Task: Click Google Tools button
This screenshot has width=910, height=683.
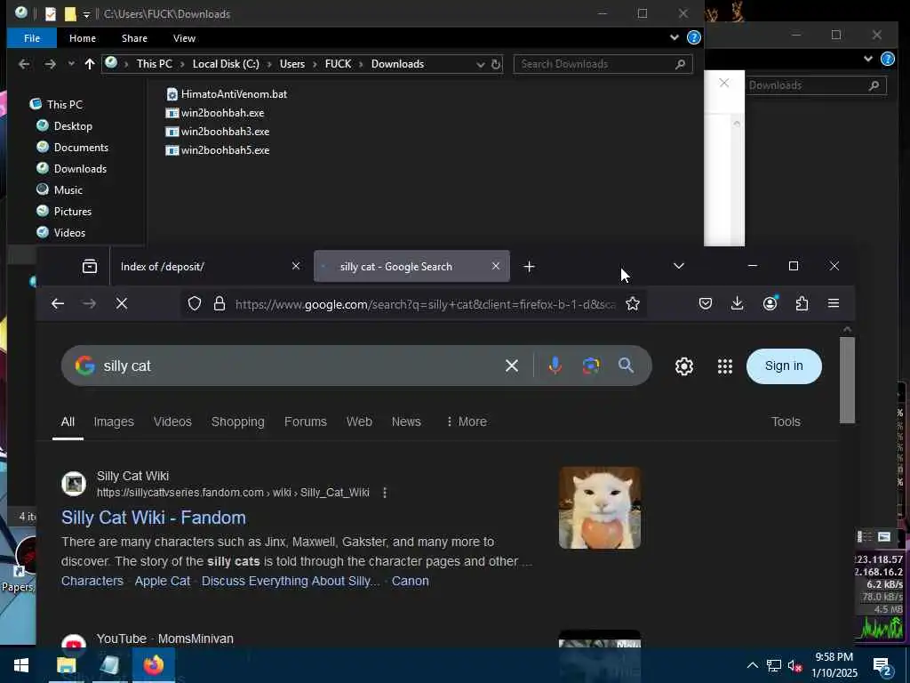Action: coord(786,422)
